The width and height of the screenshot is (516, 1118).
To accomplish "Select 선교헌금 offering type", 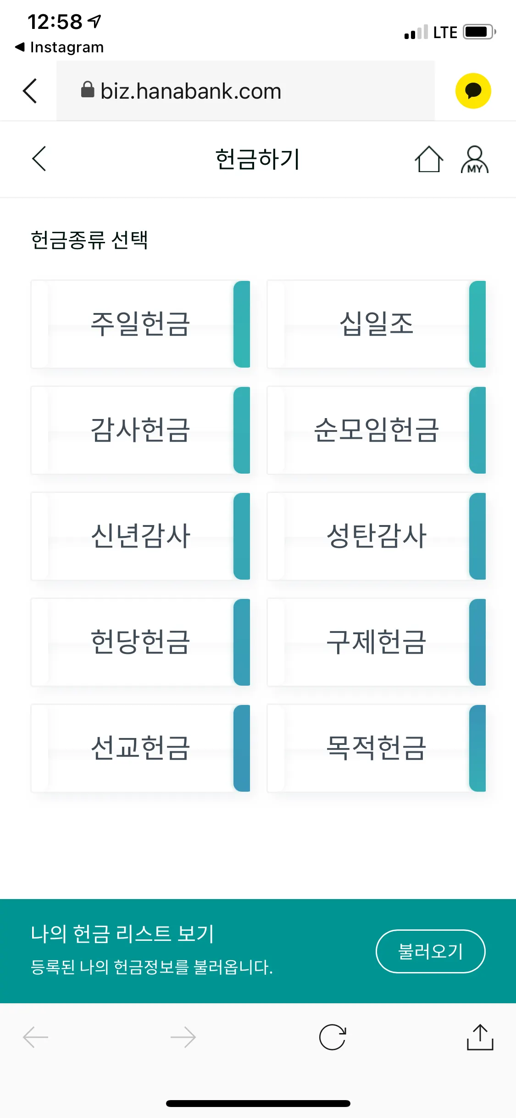I will (x=140, y=748).
